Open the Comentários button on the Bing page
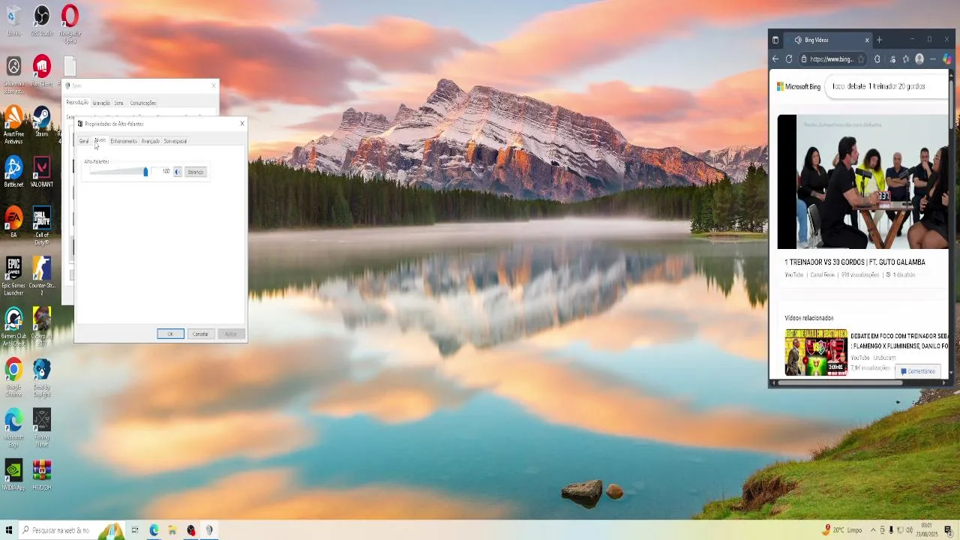Screen dimensions: 960x540 tap(918, 371)
